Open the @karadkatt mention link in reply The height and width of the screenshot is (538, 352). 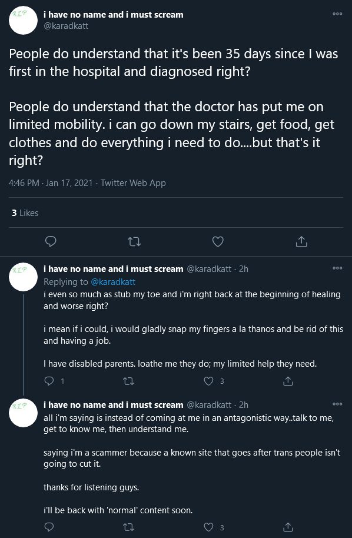[x=113, y=282]
